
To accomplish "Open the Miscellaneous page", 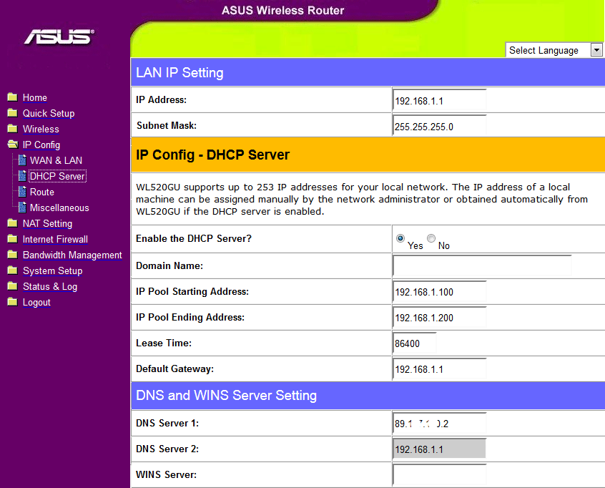I will click(59, 208).
